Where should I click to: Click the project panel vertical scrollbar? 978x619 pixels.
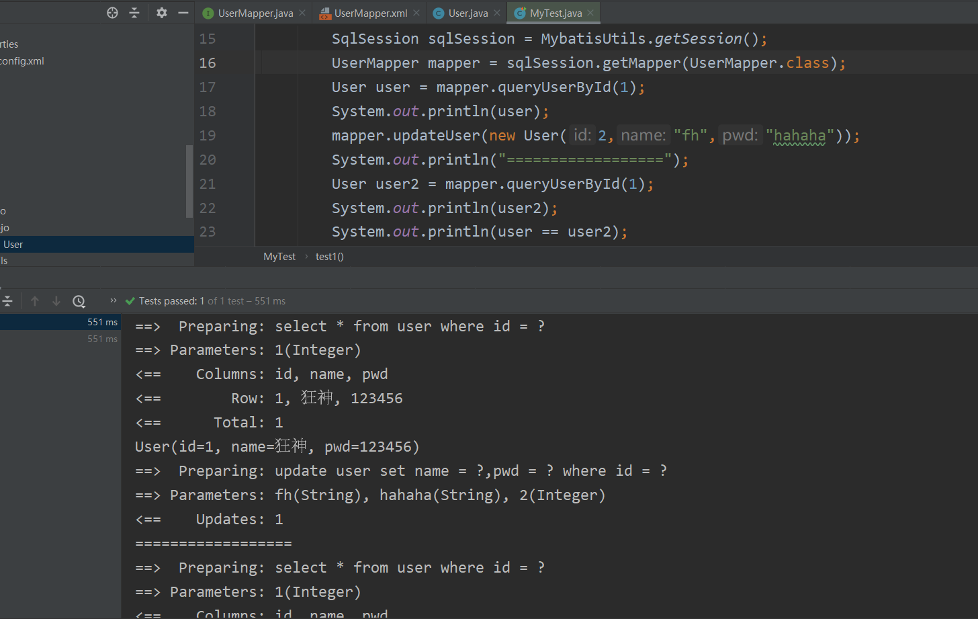coord(189,181)
